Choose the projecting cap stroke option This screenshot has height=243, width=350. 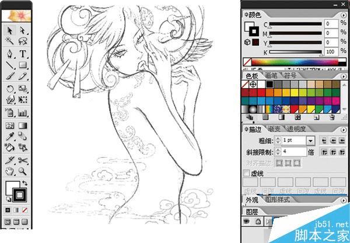342,141
